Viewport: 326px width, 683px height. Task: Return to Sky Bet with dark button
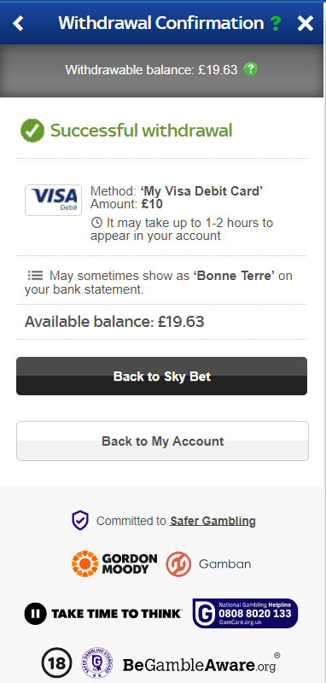161,377
